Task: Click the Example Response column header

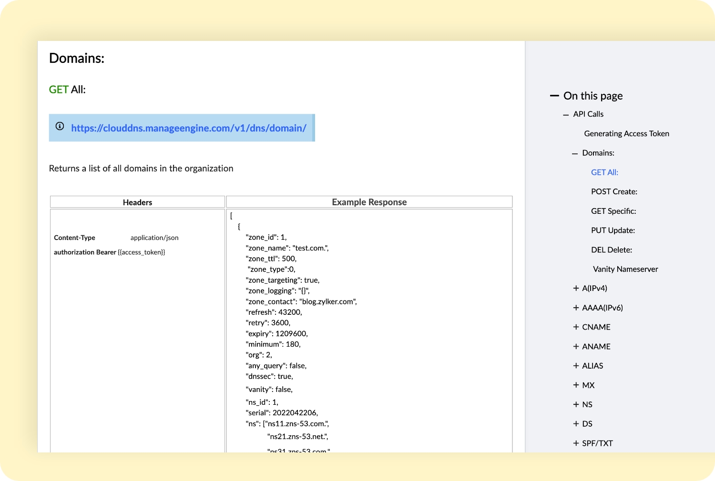Action: point(369,202)
